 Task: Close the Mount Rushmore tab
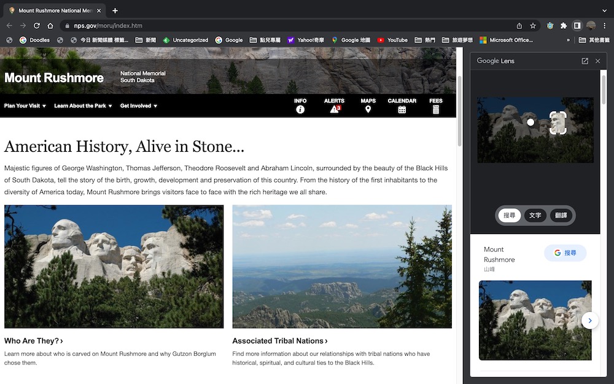click(99, 10)
